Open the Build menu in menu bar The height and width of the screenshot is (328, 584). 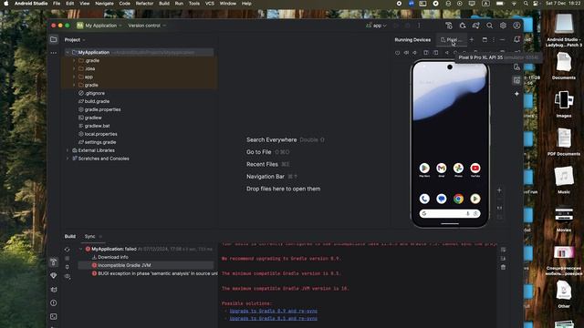coord(164,4)
